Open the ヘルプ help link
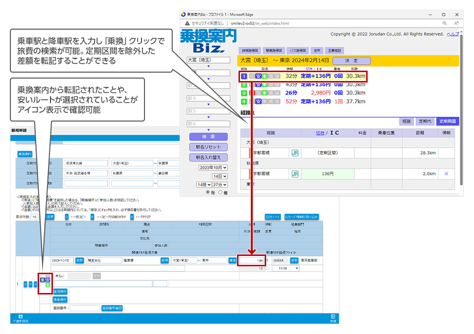Screen dimensions: 474x334 452,34
